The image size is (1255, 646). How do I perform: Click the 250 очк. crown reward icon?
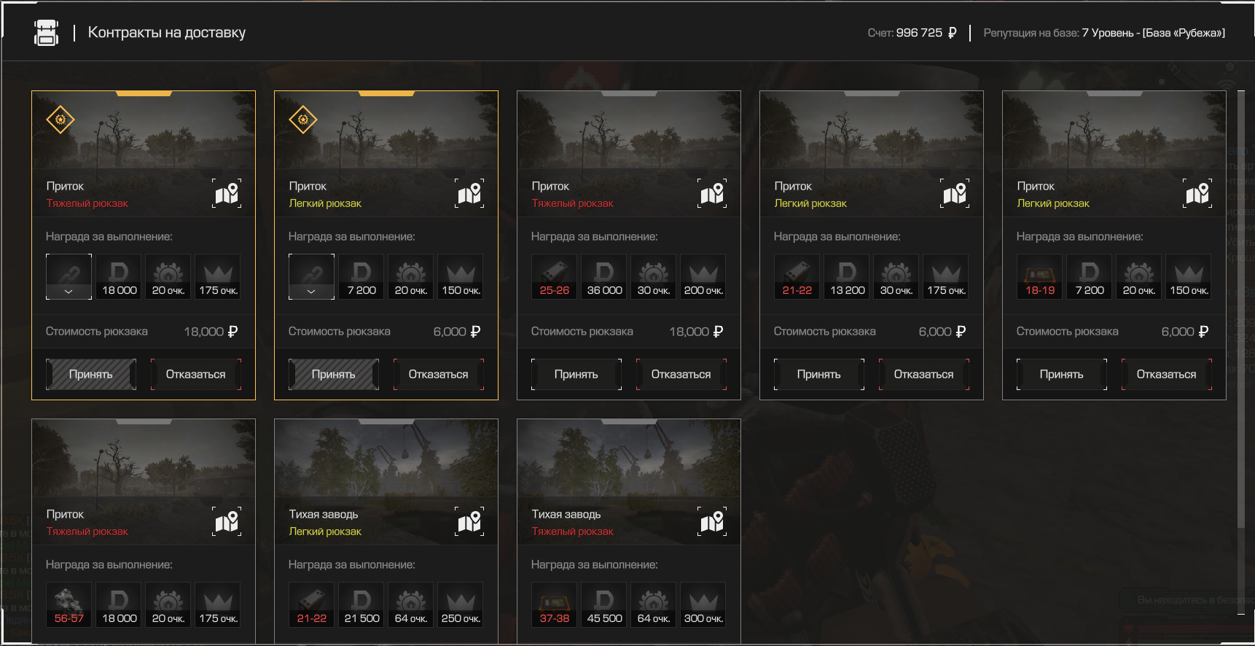(x=461, y=604)
